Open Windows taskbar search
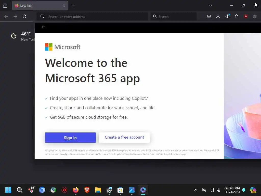This screenshot has height=196, width=261. coord(19,190)
